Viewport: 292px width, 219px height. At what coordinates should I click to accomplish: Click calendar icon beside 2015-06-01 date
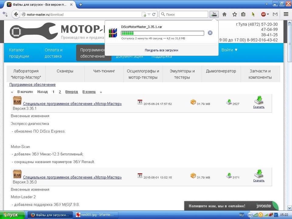(x=140, y=176)
